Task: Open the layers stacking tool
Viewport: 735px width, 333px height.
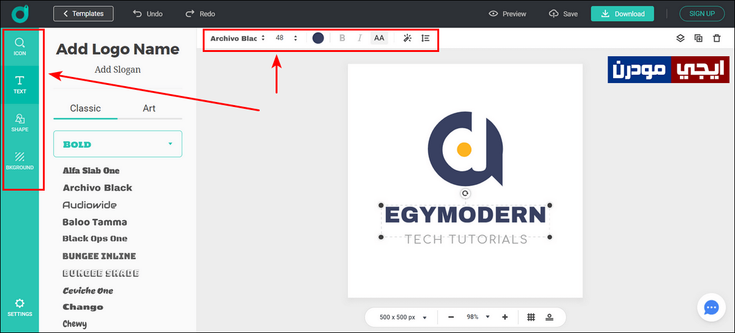Action: (680, 38)
